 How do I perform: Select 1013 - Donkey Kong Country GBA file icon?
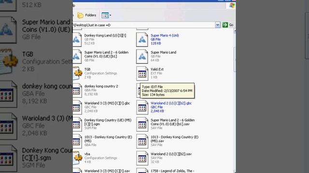pos(77,141)
